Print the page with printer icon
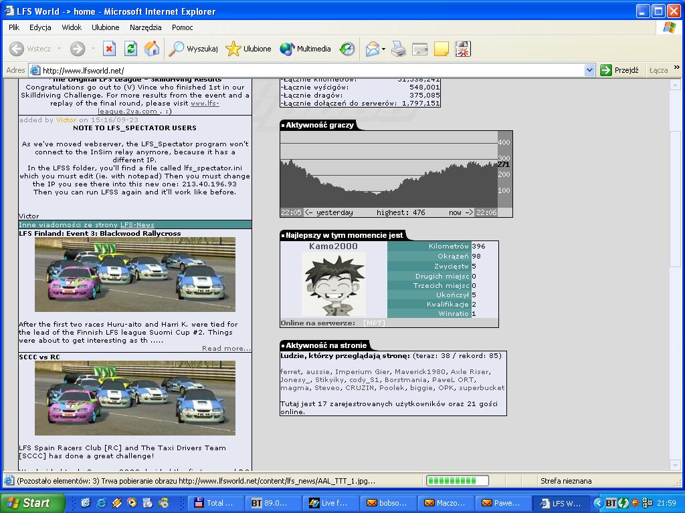The width and height of the screenshot is (685, 513). click(x=399, y=49)
